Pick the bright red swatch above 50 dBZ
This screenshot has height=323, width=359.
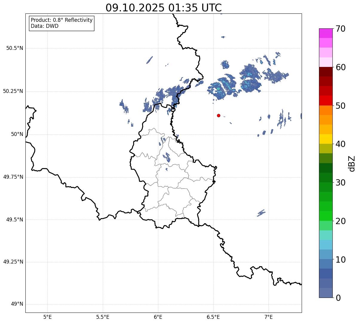(x=326, y=101)
